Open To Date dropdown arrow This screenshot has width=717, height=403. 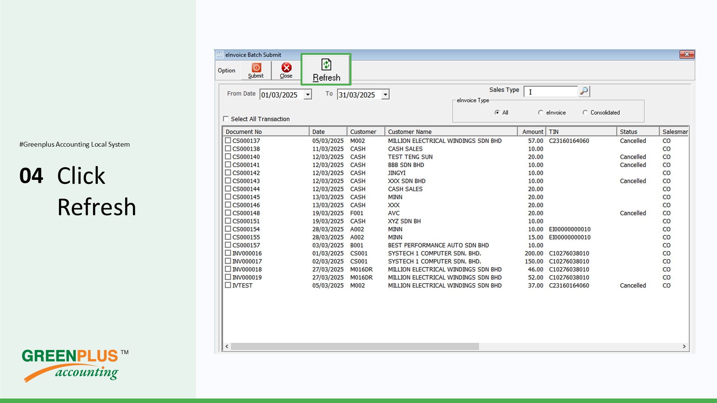385,95
